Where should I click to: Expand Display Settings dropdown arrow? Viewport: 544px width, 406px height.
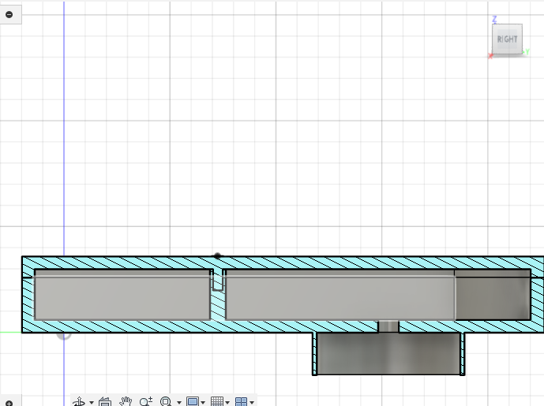click(x=203, y=403)
